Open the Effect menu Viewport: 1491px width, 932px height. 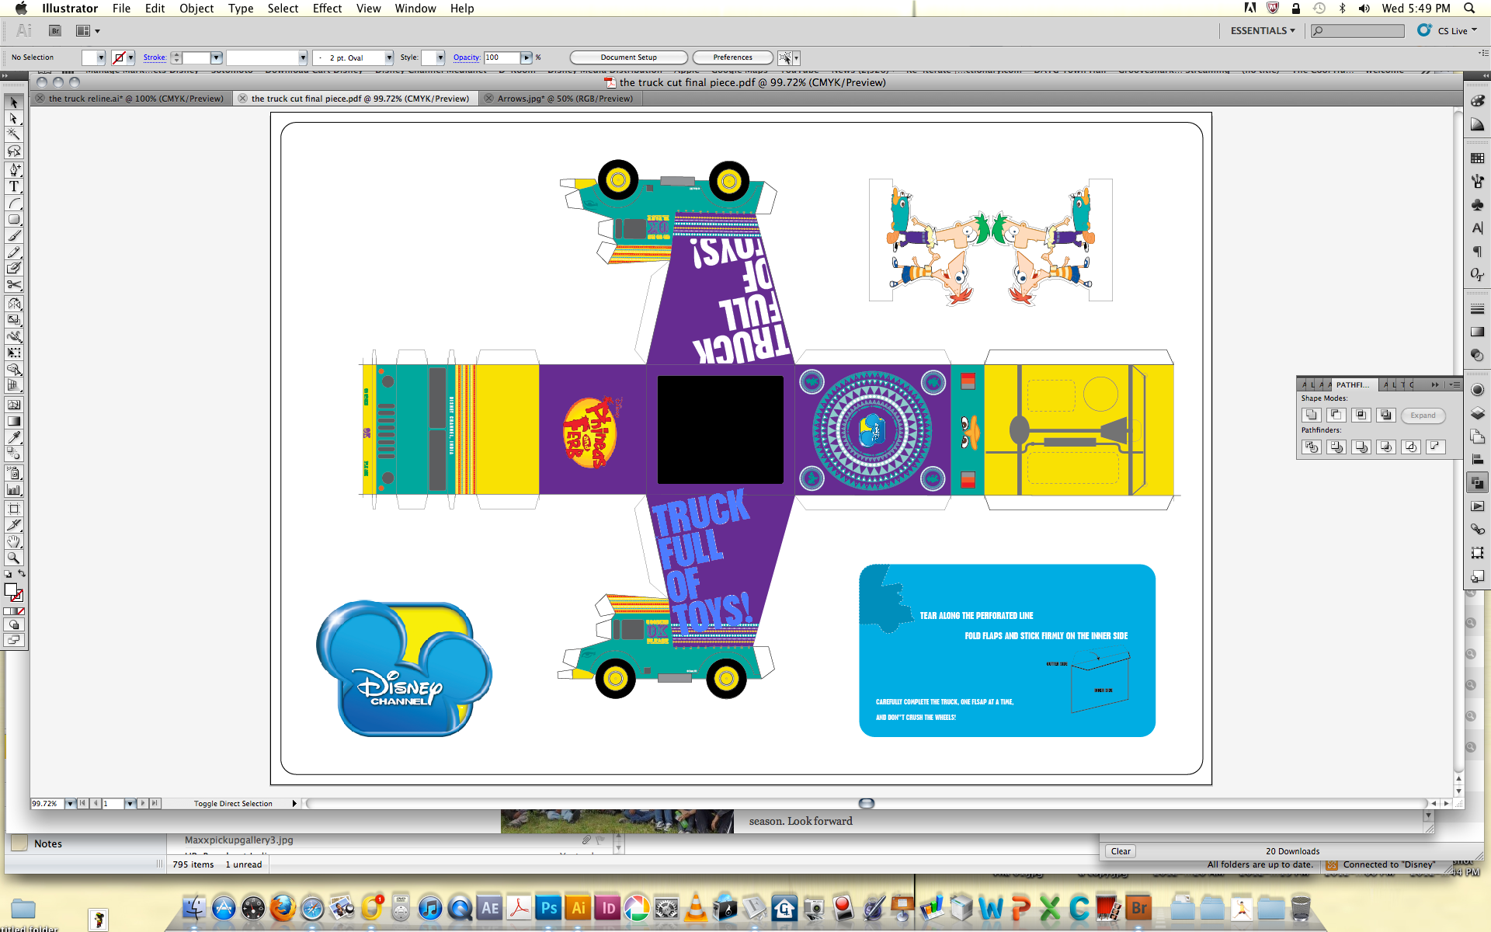tap(327, 8)
